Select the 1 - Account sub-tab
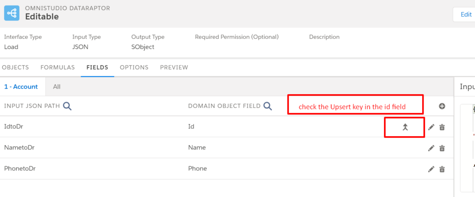The height and width of the screenshot is (197, 475). pos(21,87)
